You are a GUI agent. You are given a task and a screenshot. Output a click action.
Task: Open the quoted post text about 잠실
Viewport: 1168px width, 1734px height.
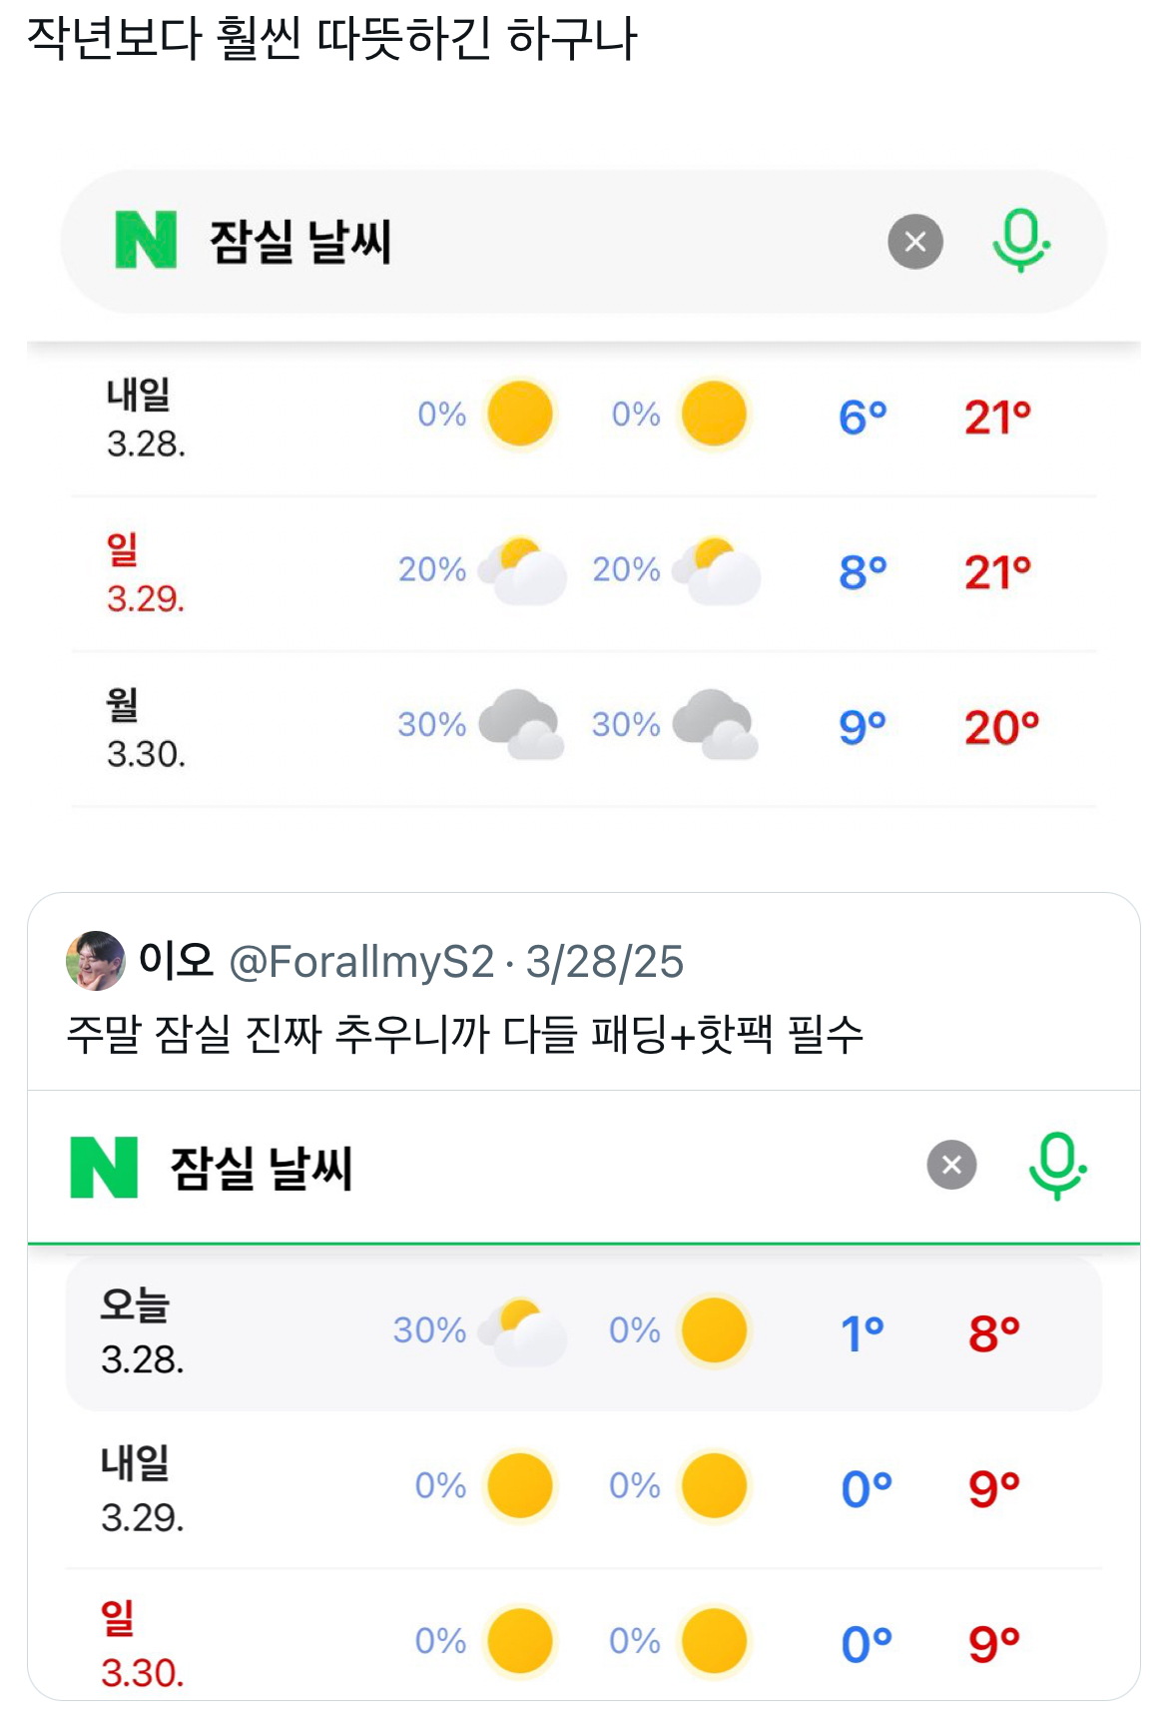point(464,1034)
